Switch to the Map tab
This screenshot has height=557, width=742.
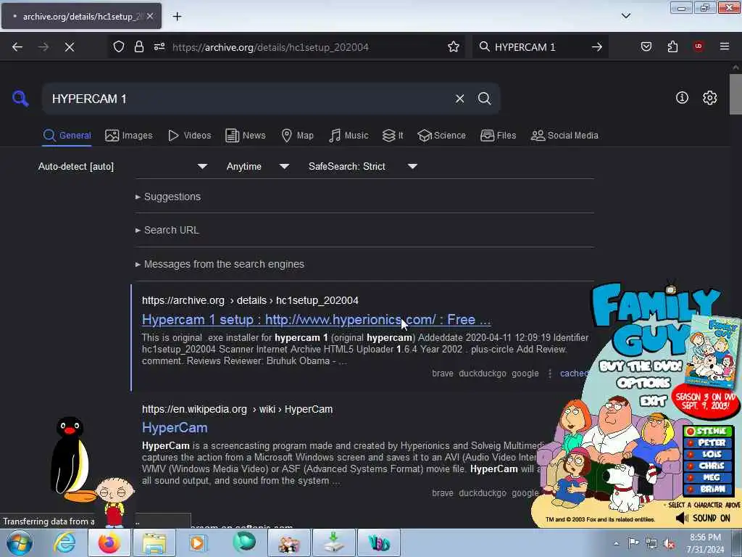[x=297, y=136]
